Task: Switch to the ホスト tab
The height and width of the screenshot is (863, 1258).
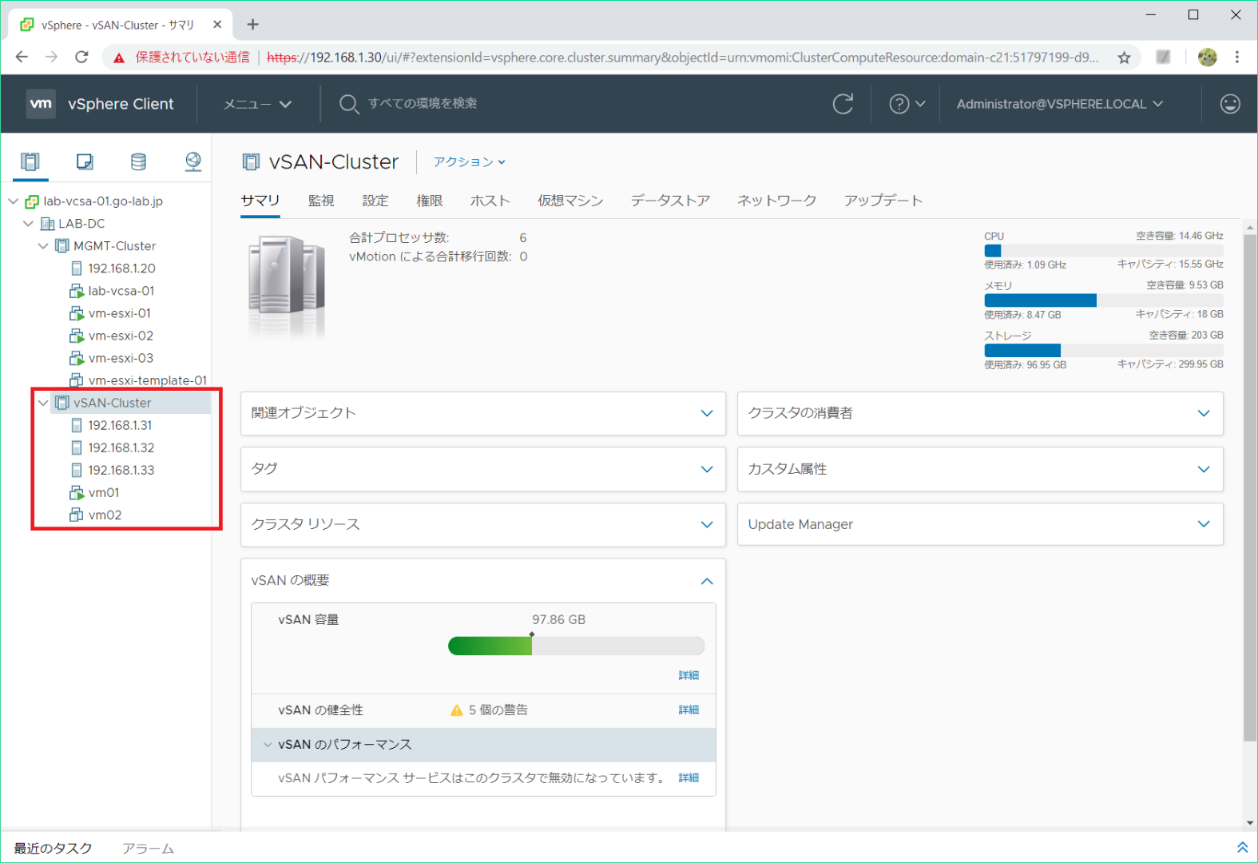Action: (490, 201)
